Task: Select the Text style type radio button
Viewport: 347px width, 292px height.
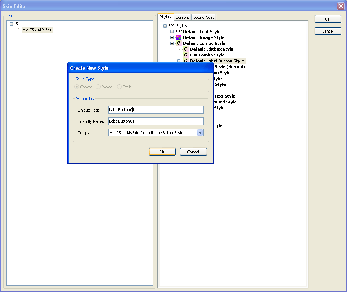Action: point(119,87)
